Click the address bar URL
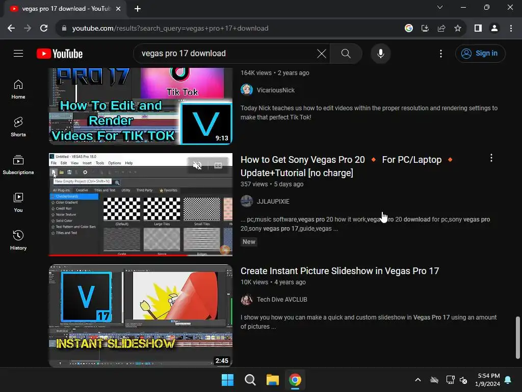Image resolution: width=522 pixels, height=392 pixels. pos(170,29)
